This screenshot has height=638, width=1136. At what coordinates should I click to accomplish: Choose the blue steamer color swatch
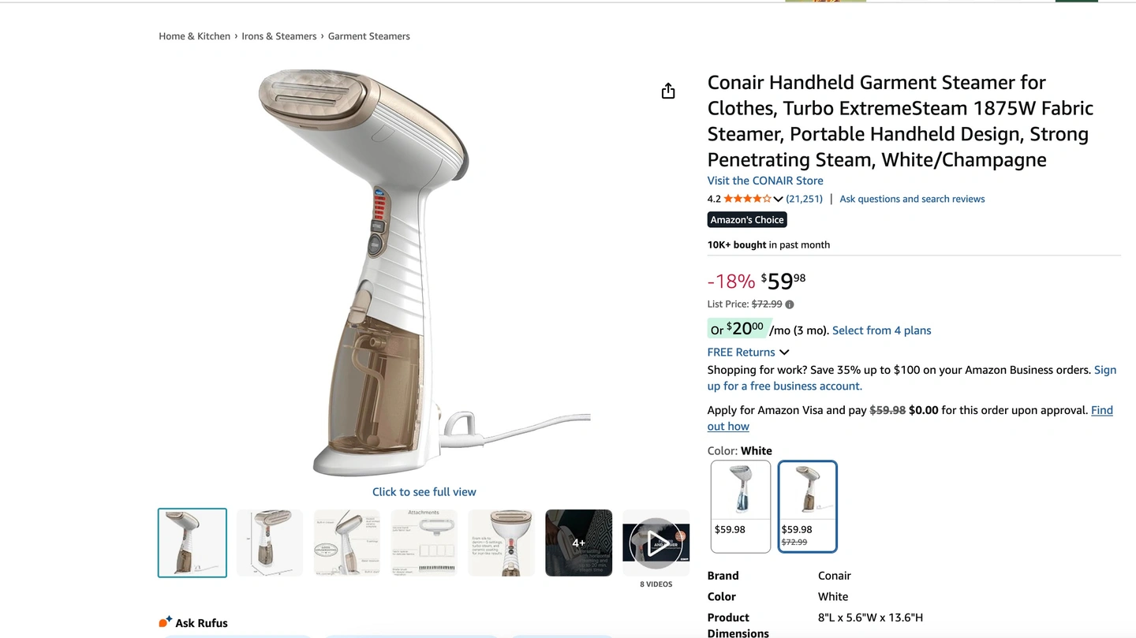(741, 506)
